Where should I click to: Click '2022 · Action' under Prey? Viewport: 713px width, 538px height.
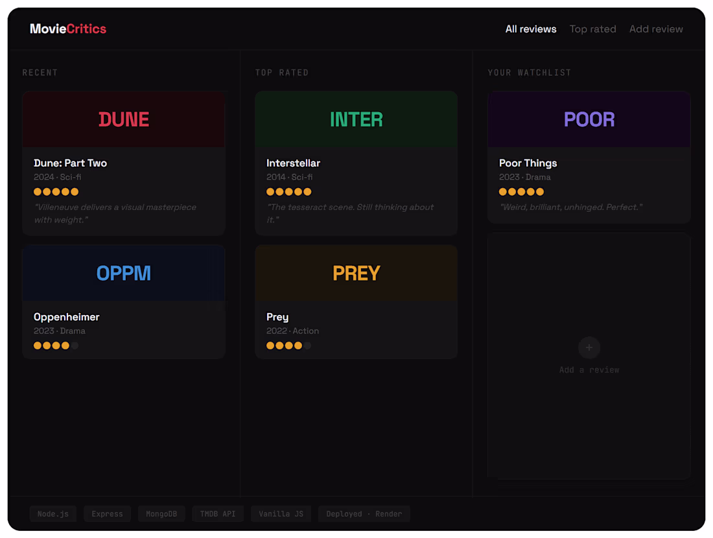click(x=292, y=331)
